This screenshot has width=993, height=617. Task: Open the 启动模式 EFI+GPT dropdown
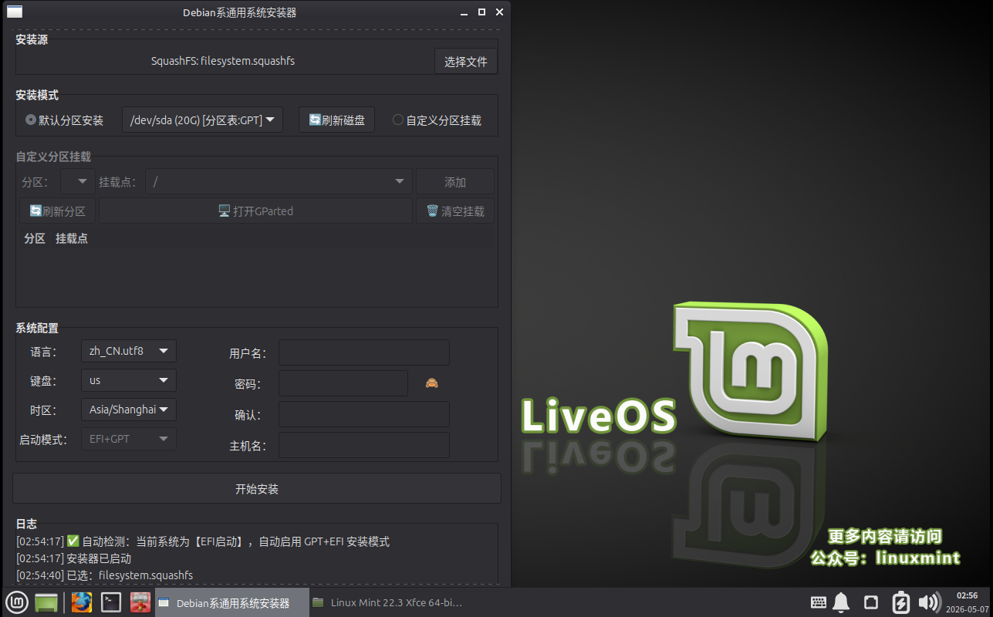[x=129, y=439]
